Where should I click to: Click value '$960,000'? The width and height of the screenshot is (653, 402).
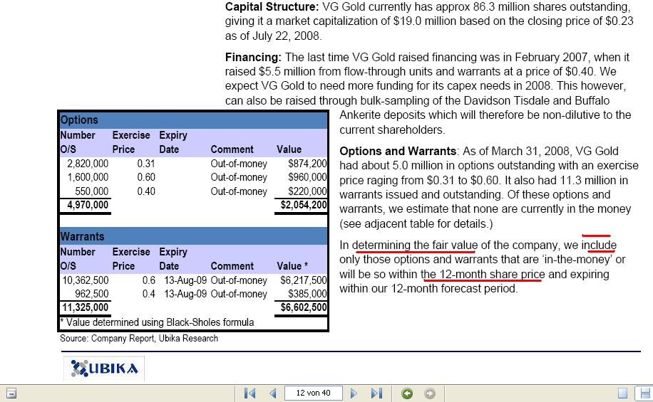tap(307, 177)
